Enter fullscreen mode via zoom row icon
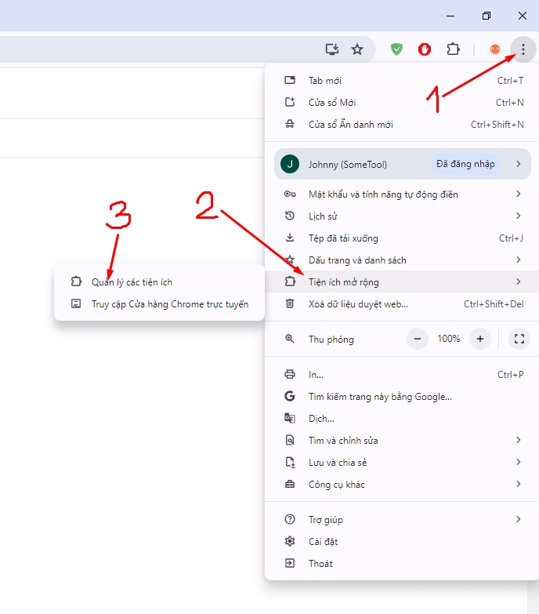Screen dimensions: 539x614 pos(519,339)
